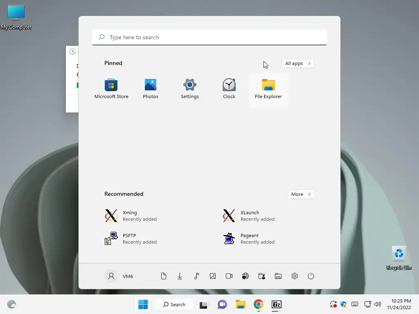Click the touch keyboard tray icon
This screenshot has height=314, width=419.
click(355, 304)
